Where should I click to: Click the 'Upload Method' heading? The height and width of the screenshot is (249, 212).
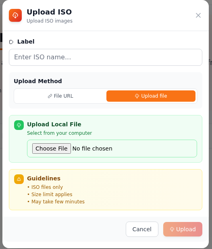coord(38,81)
